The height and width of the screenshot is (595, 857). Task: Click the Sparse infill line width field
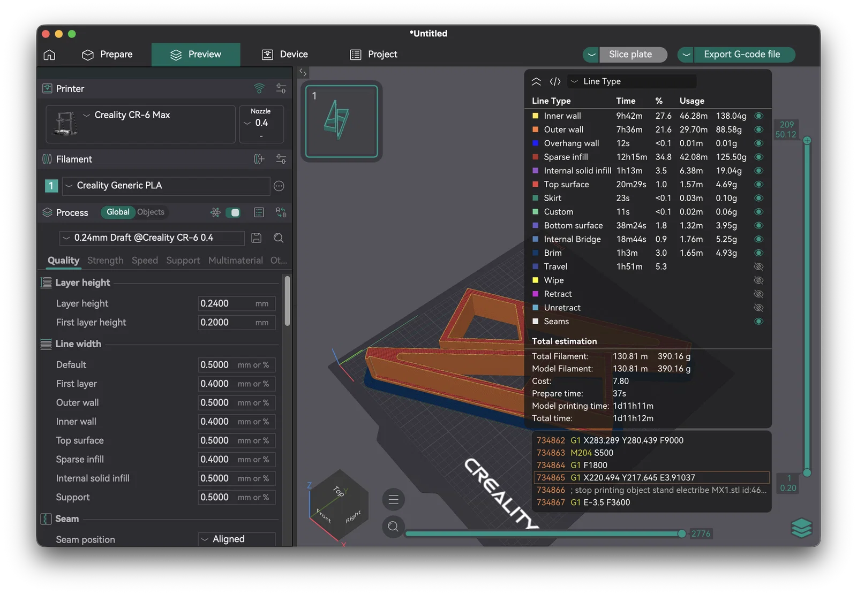(x=237, y=460)
